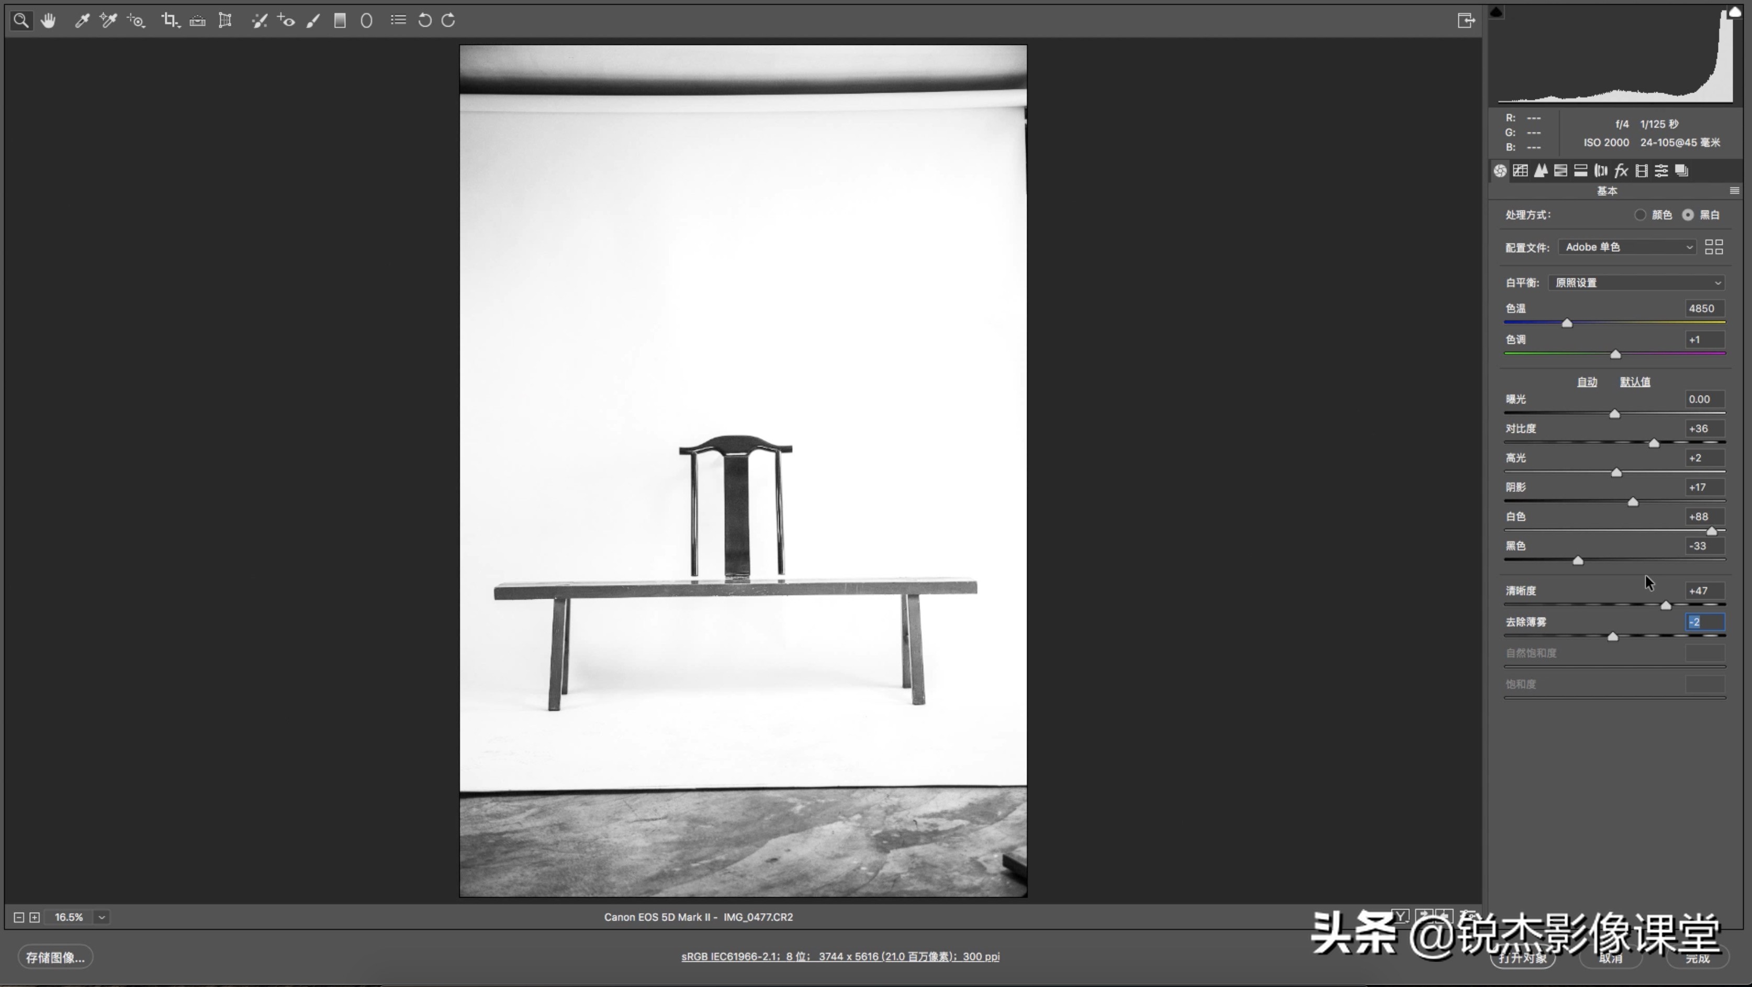
Task: Switch to the Presets panel tab
Action: click(1661, 170)
